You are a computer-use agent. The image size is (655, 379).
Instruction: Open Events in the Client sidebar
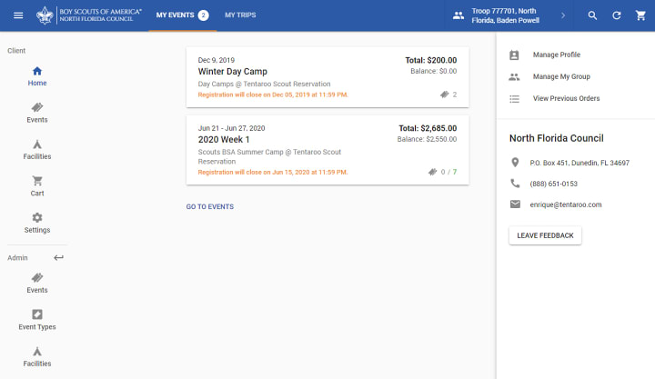coord(37,113)
